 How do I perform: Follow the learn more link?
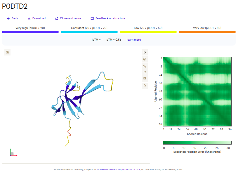[133, 40]
